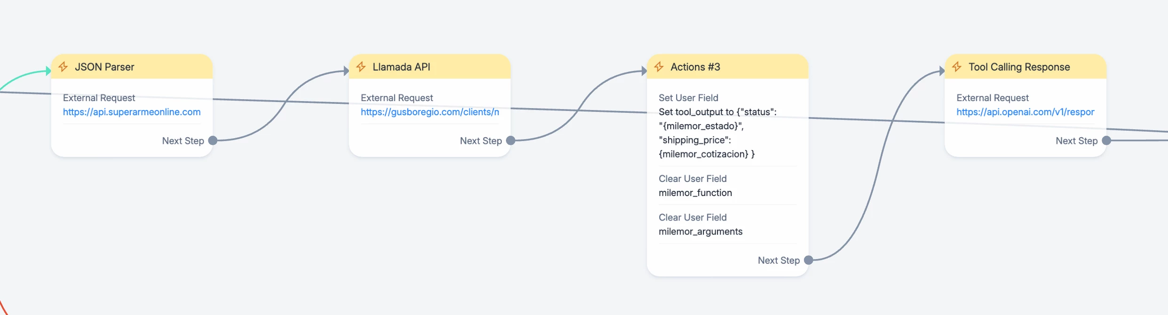
Task: Click JSON Parser's Next Step connector dot
Action: tap(213, 141)
